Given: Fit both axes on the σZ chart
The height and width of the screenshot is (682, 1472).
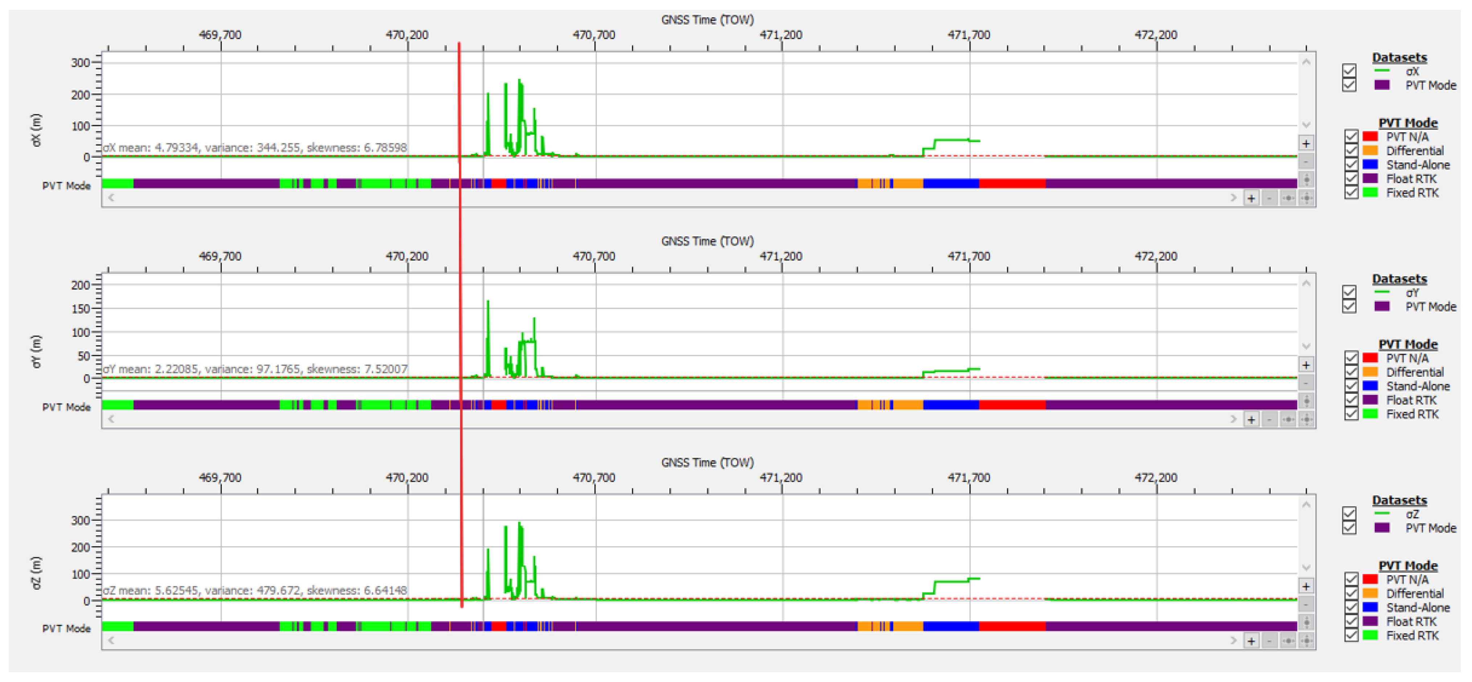Looking at the screenshot, I should pyautogui.click(x=1306, y=641).
